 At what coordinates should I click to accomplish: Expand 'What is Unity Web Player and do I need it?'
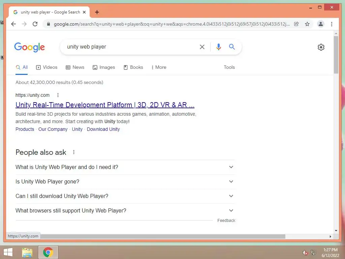pos(125,167)
